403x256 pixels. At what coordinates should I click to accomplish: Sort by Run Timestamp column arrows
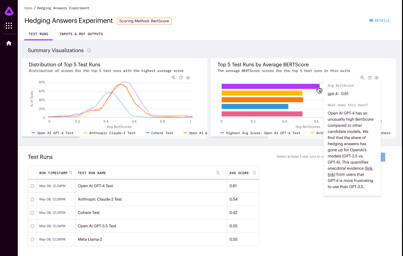click(x=71, y=173)
